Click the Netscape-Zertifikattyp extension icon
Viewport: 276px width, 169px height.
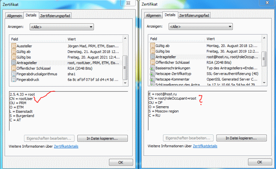coord(152,73)
